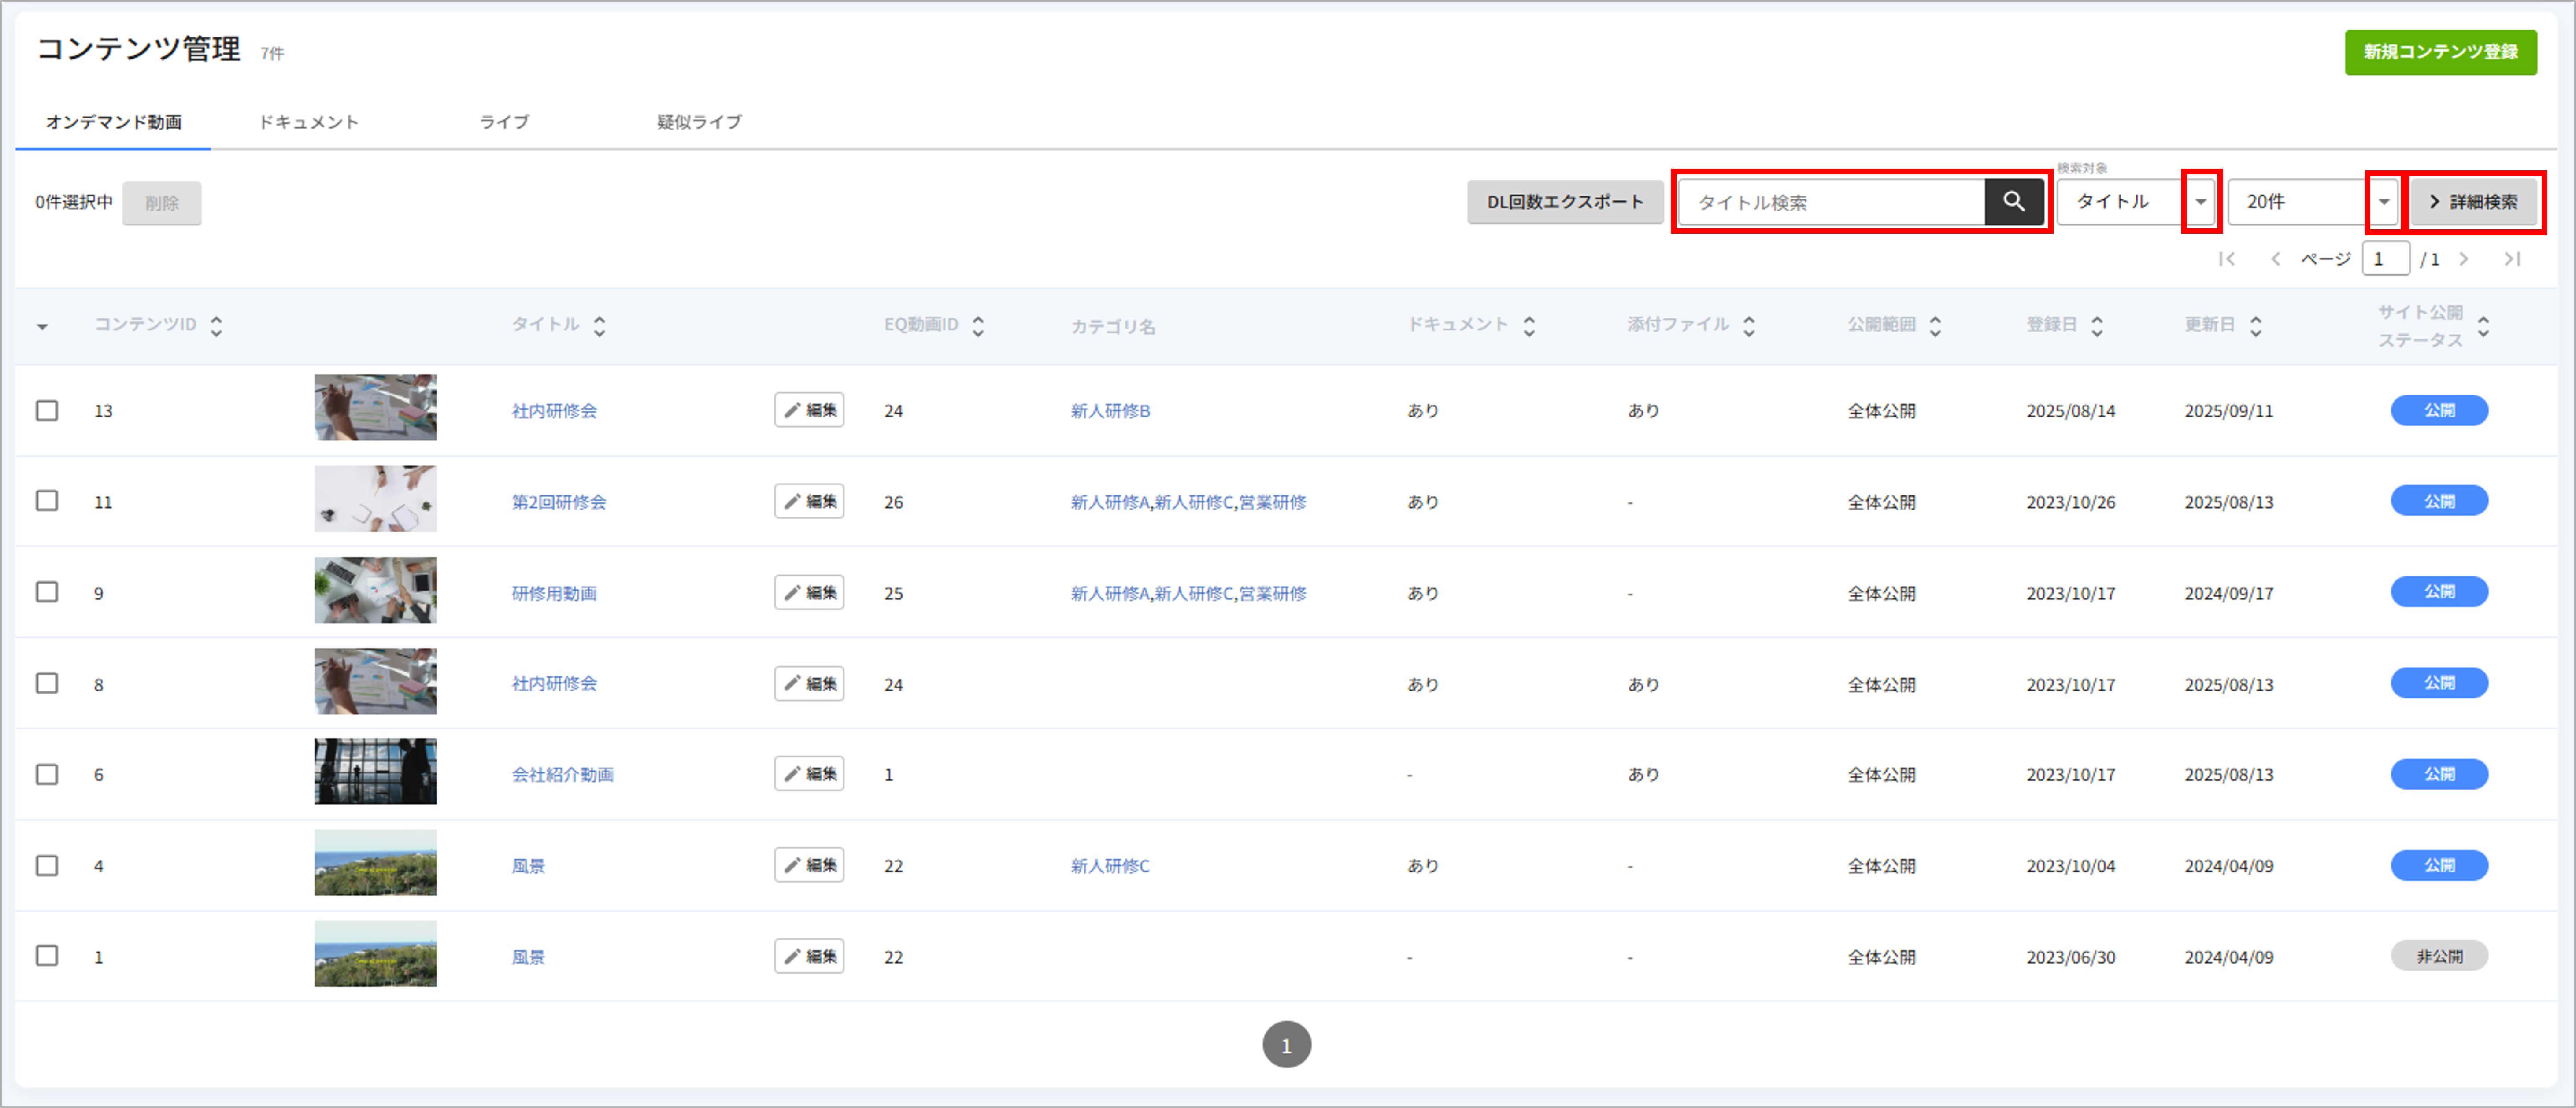Click the 公開 status badge for 会社紹介動画
The image size is (2576, 1108).
point(2439,774)
